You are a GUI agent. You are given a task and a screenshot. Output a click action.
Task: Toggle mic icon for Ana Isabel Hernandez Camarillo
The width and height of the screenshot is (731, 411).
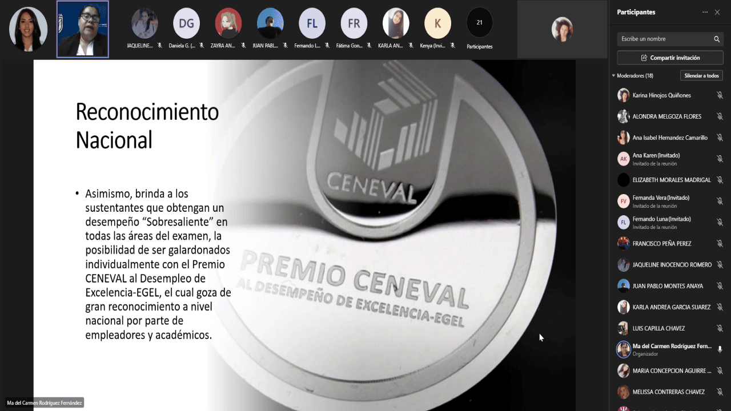click(720, 138)
